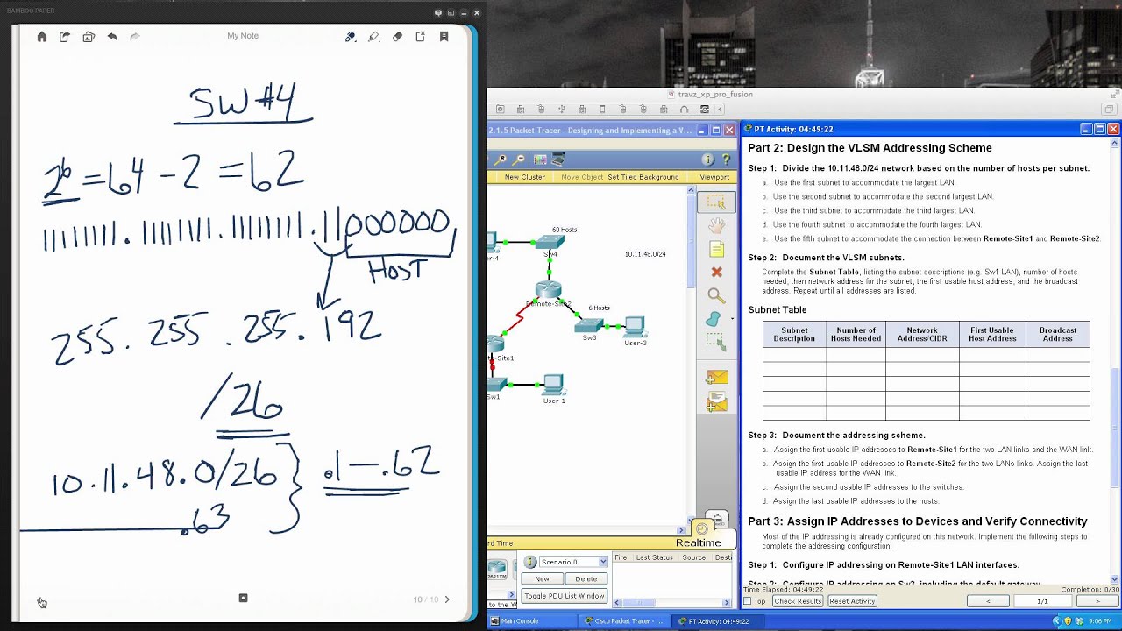Select the eraser tool in Bamboo Paper

397,37
